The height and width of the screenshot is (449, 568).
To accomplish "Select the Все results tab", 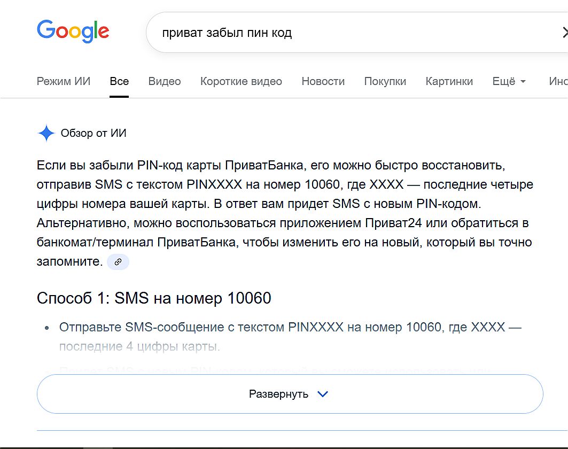I will click(x=119, y=81).
